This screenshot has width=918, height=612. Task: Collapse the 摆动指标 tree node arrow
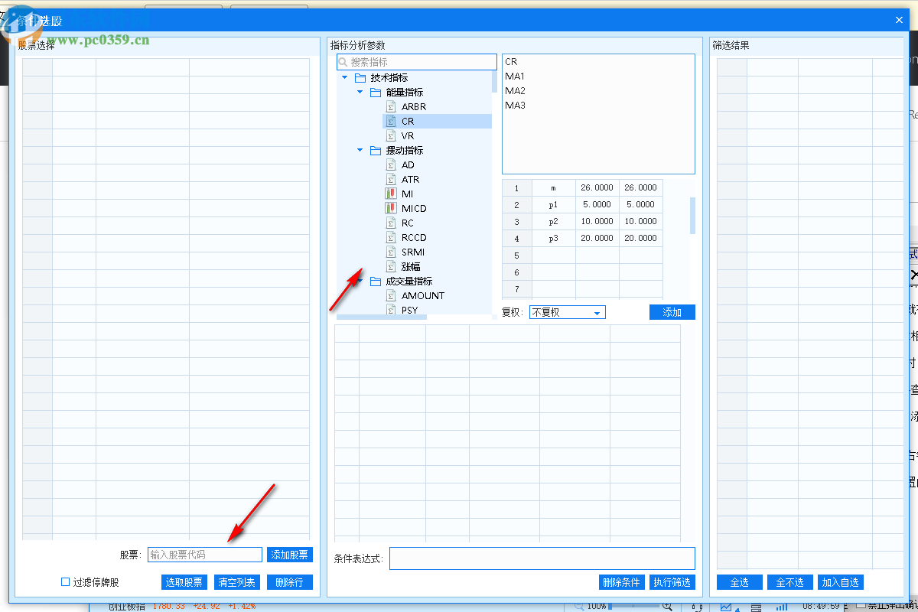[360, 151]
